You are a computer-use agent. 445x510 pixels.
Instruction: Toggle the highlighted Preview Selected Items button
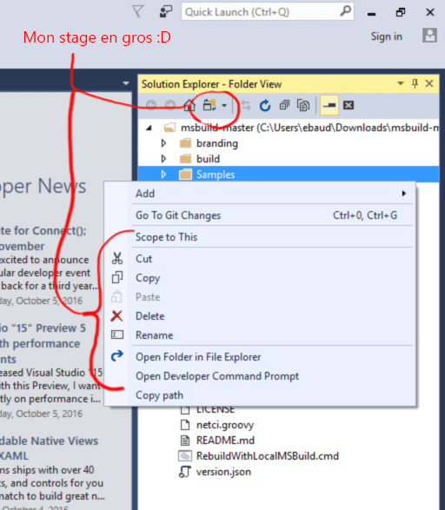click(329, 105)
